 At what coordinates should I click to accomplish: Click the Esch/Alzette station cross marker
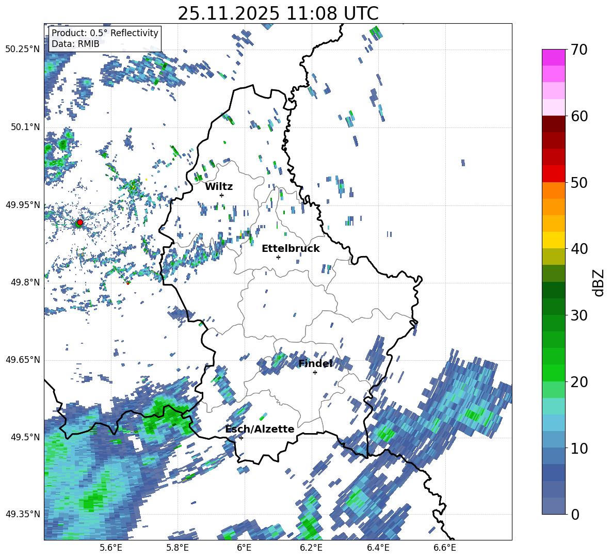click(x=241, y=438)
